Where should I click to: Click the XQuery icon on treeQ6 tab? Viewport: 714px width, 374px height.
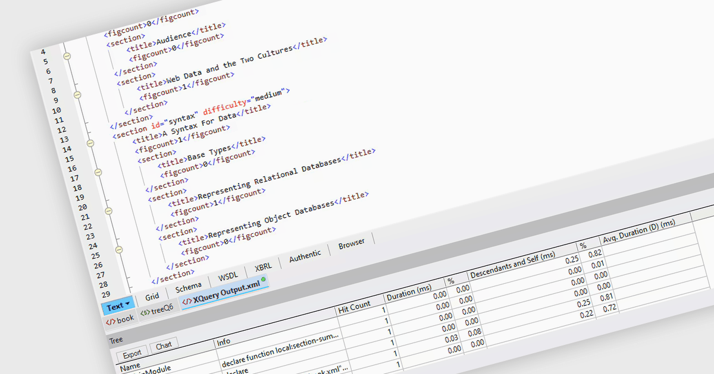[145, 313]
